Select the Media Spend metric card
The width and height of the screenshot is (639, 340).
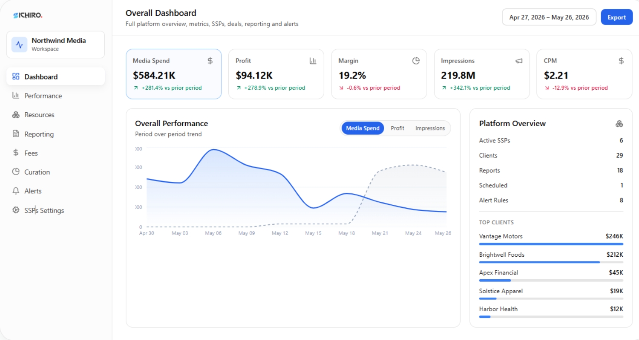coord(173,74)
